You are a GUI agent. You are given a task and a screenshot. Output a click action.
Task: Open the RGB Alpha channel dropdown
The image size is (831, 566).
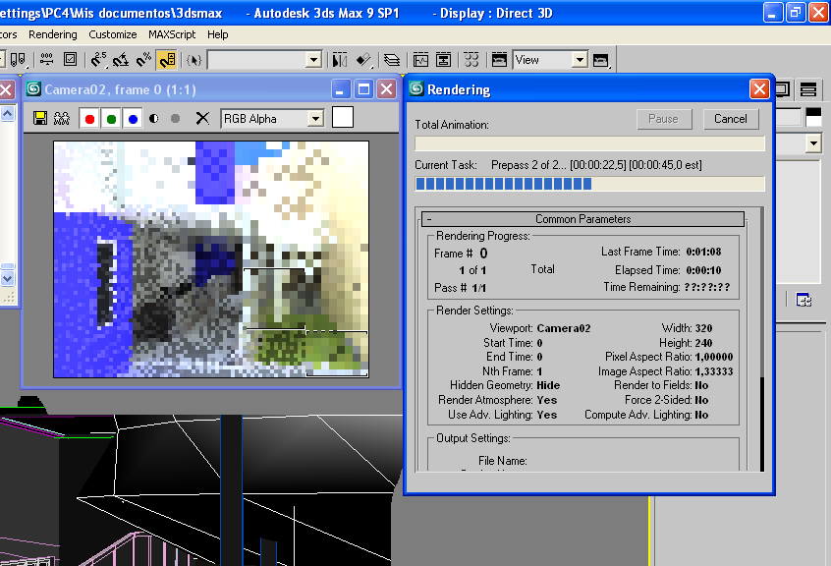tap(315, 119)
